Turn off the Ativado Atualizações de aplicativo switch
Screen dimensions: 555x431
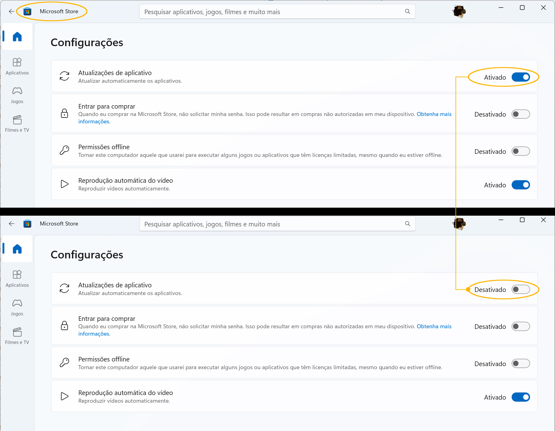[521, 77]
